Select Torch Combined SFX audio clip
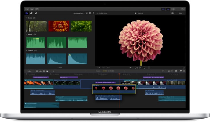 [x=42, y=105]
